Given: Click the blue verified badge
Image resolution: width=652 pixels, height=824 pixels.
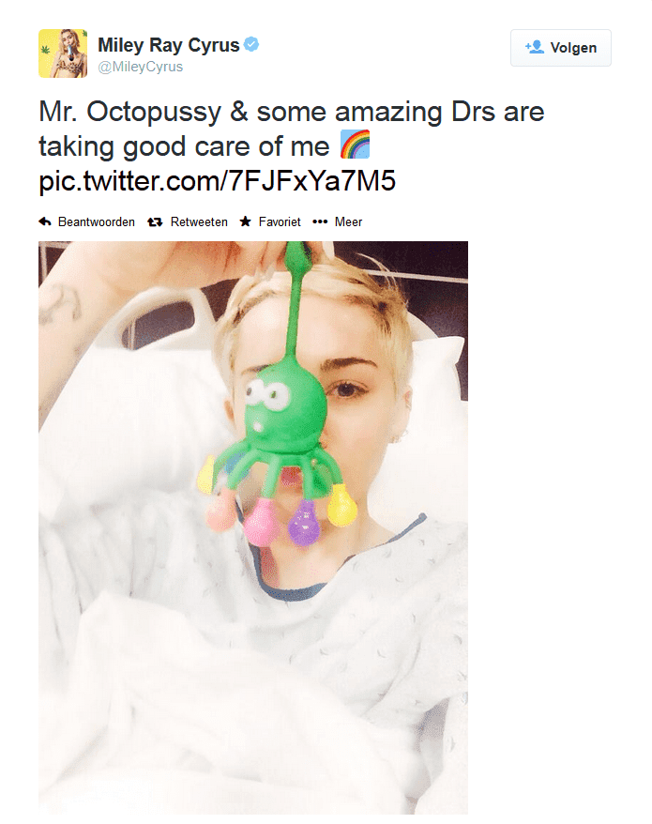Looking at the screenshot, I should (252, 45).
